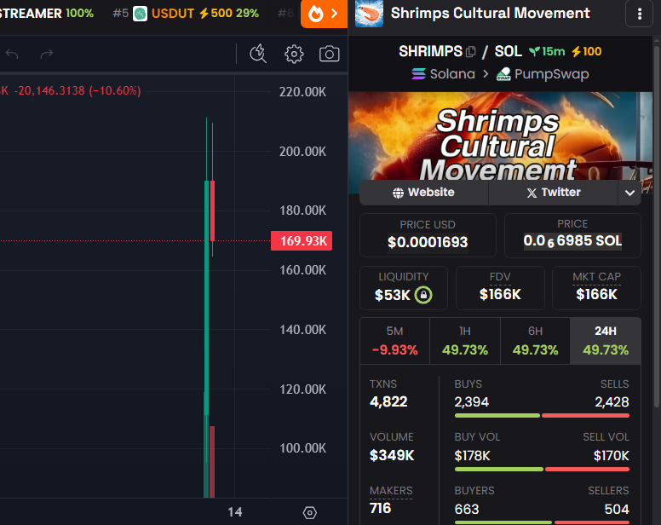Viewport: 661px width, 525px height.
Task: Click the liquidity lock icon
Action: [423, 295]
